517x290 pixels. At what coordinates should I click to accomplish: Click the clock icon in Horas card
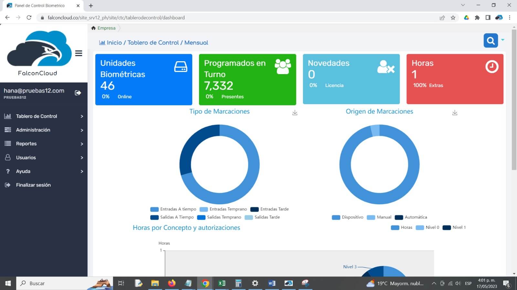pyautogui.click(x=492, y=67)
